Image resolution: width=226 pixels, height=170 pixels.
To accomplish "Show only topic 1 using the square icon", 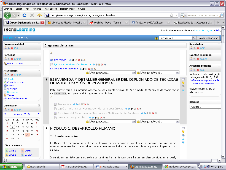I will 183,80.
